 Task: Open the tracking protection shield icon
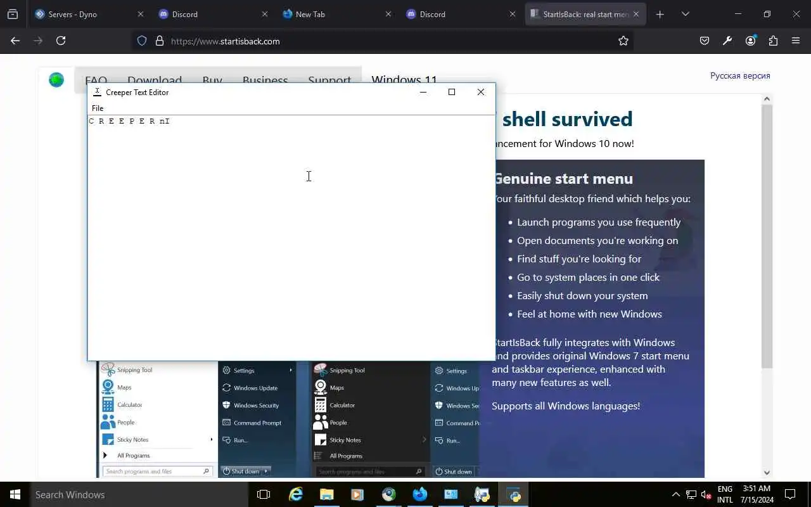tap(142, 41)
